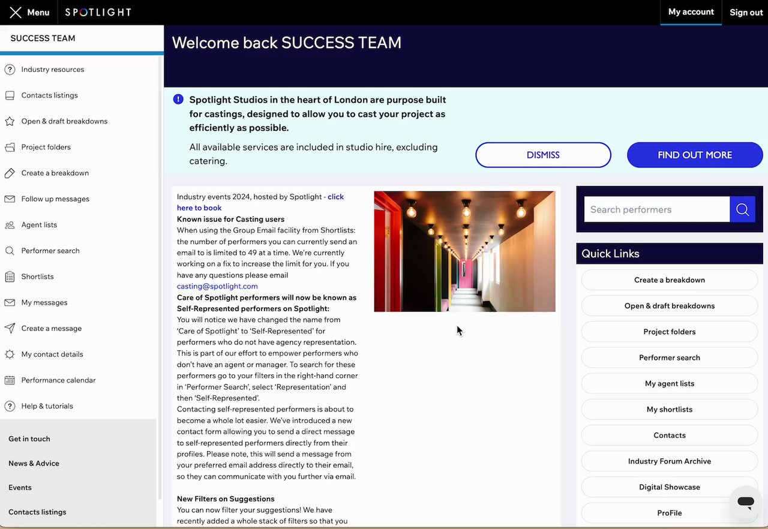
Task: Follow the click here to book link
Action: [x=260, y=202]
